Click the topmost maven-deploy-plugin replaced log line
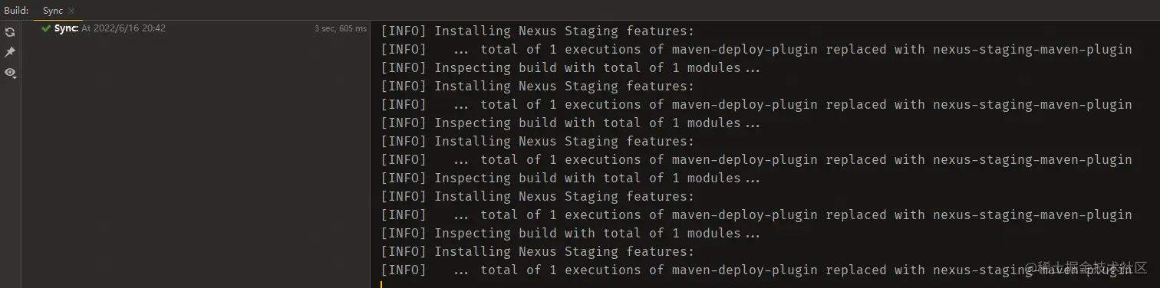1160x288 pixels. pos(756,49)
